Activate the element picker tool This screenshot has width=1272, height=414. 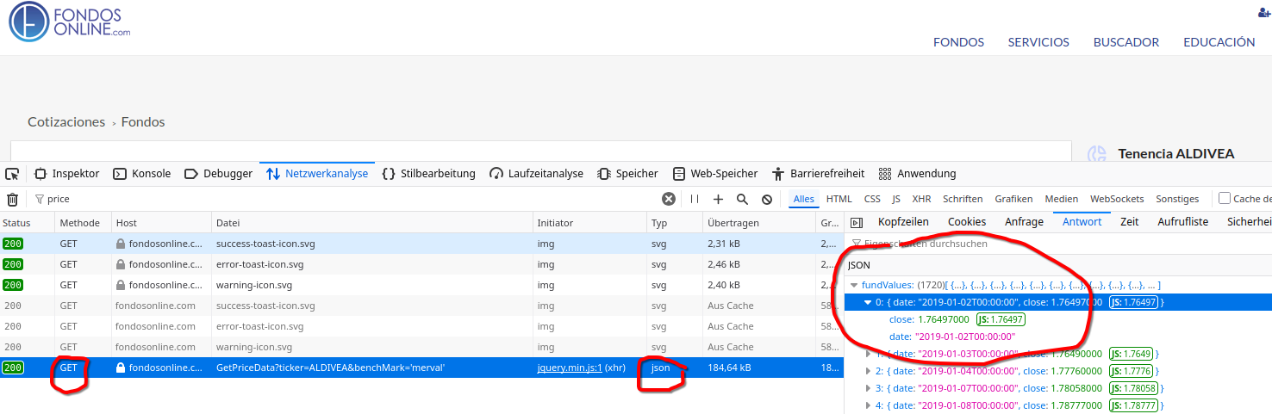coord(12,174)
